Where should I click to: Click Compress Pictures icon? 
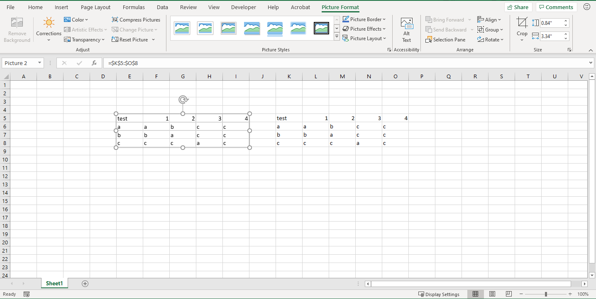pos(115,20)
